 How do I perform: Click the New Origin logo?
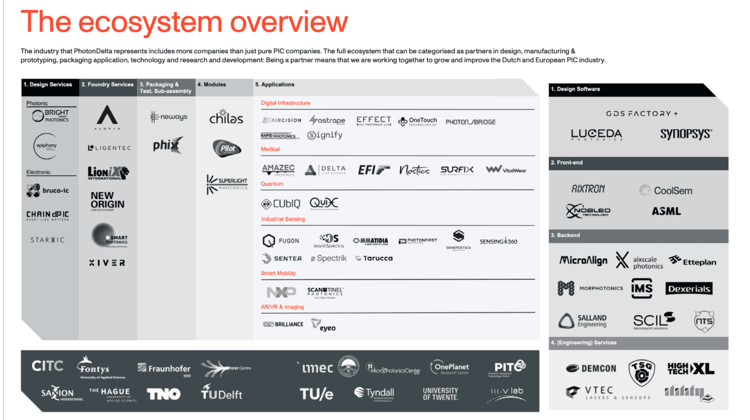tap(107, 200)
